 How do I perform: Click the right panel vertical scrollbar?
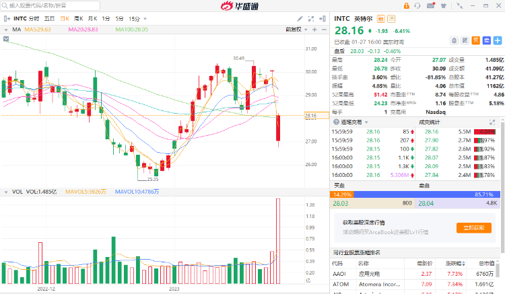[502, 186]
